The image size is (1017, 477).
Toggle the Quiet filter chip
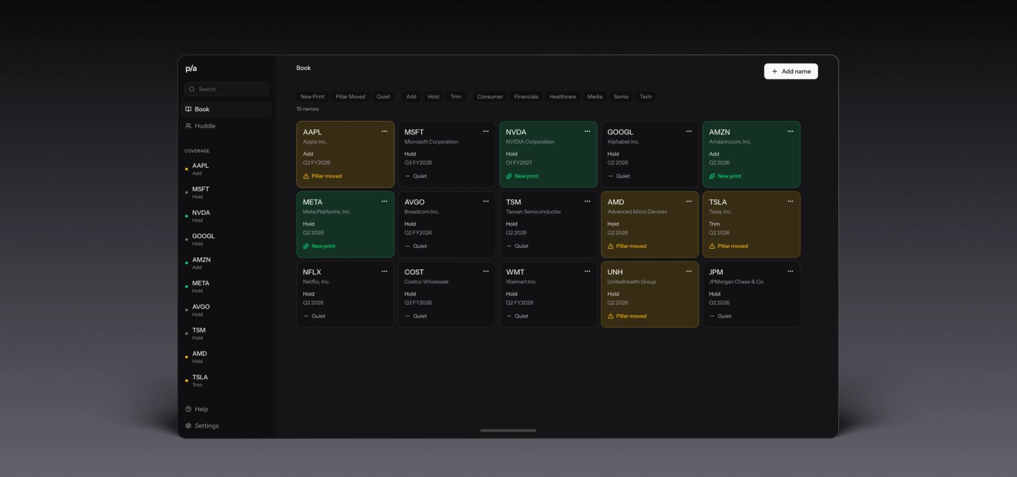(383, 97)
